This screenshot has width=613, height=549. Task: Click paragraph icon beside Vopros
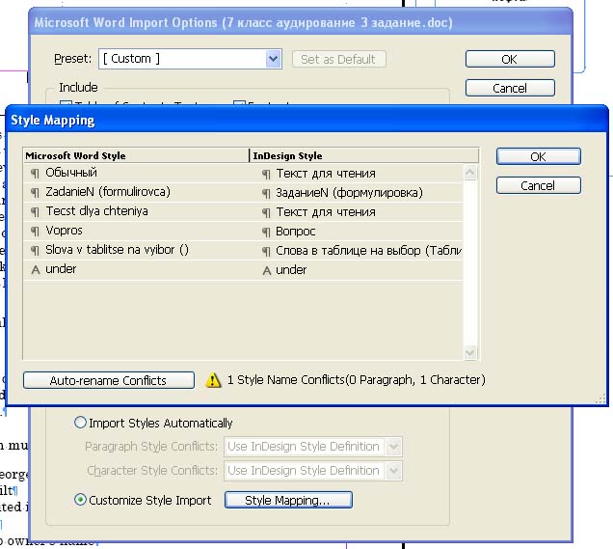click(36, 232)
